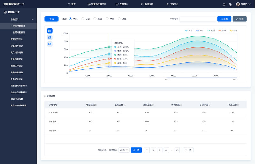Select the 学院 dimension radio button
This screenshot has height=164, width=255.
tap(71, 19)
